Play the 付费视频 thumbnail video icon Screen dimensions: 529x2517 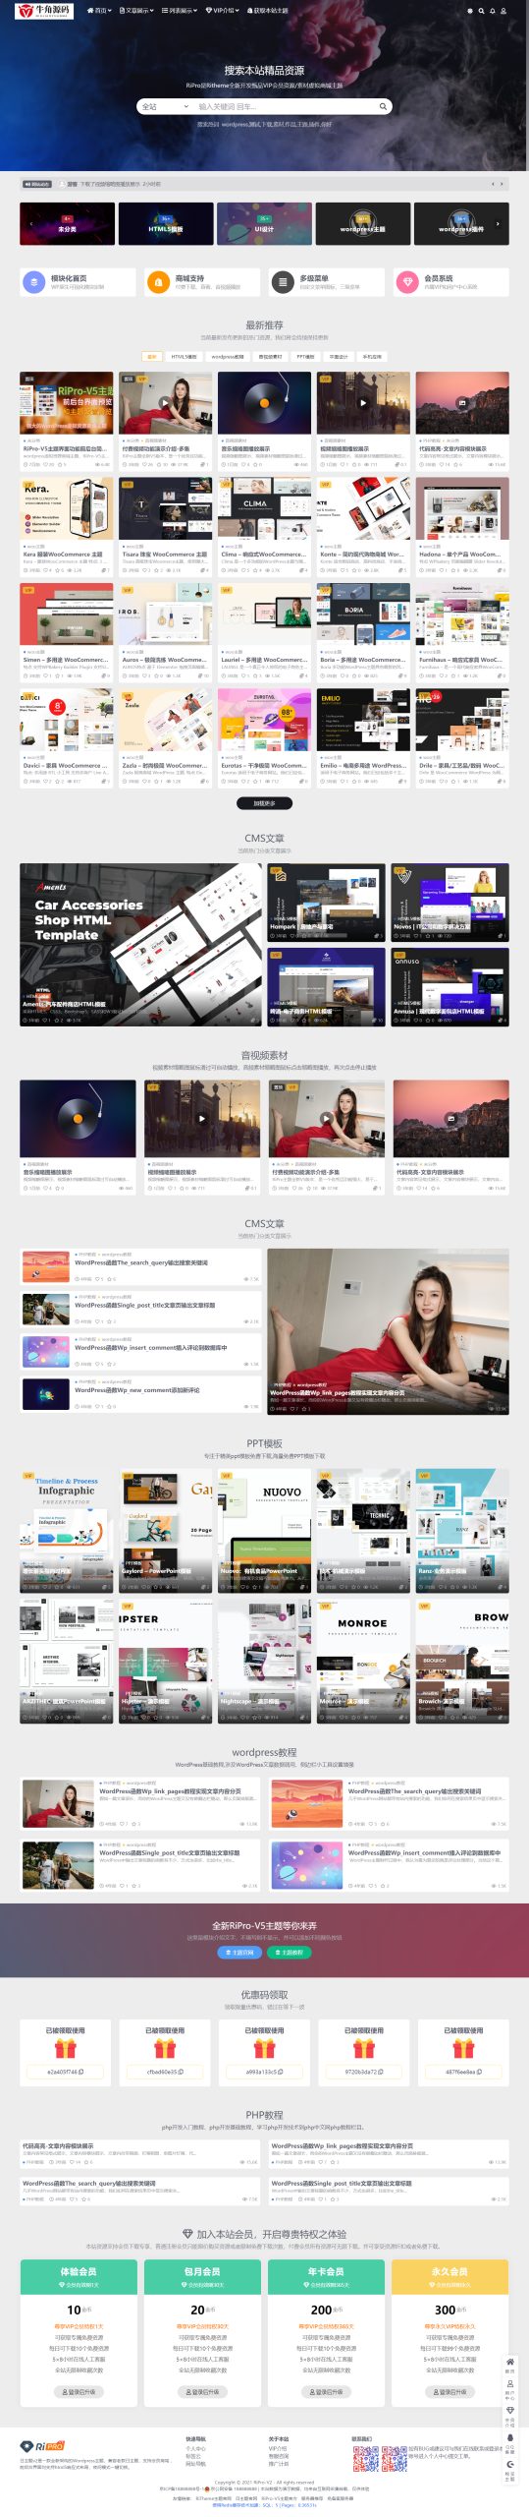click(165, 403)
